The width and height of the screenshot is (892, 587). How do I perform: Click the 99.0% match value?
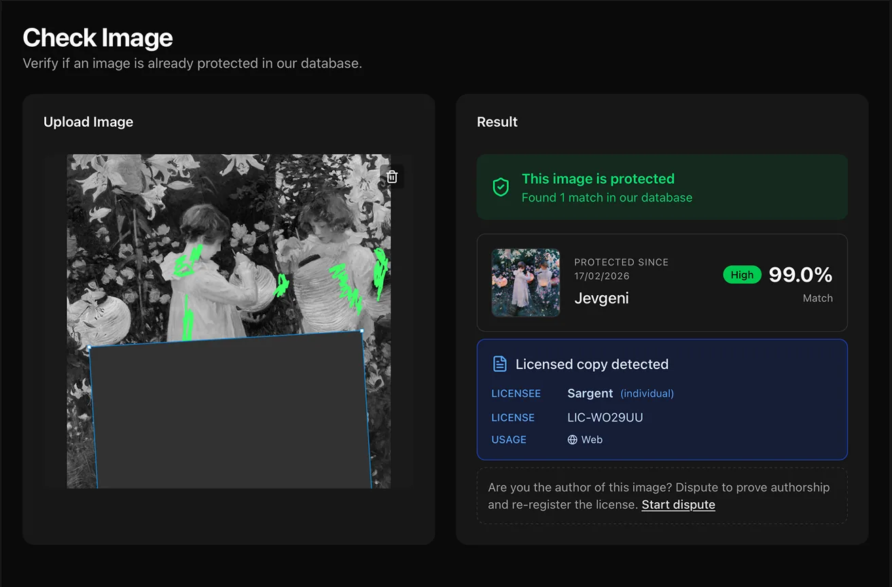tap(800, 275)
